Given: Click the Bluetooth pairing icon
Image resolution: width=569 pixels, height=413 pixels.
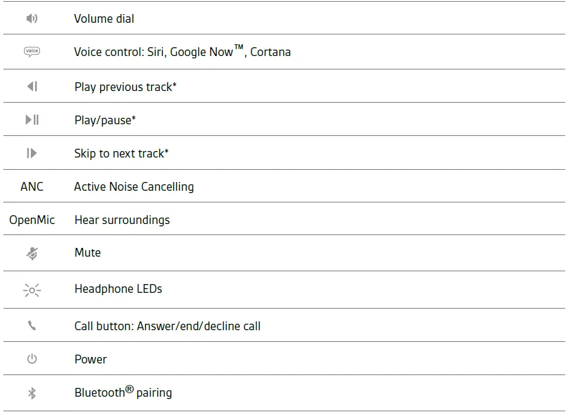Looking at the screenshot, I should point(32,393).
